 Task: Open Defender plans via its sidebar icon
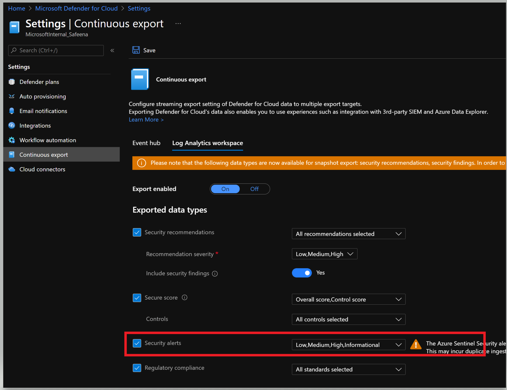(x=12, y=82)
